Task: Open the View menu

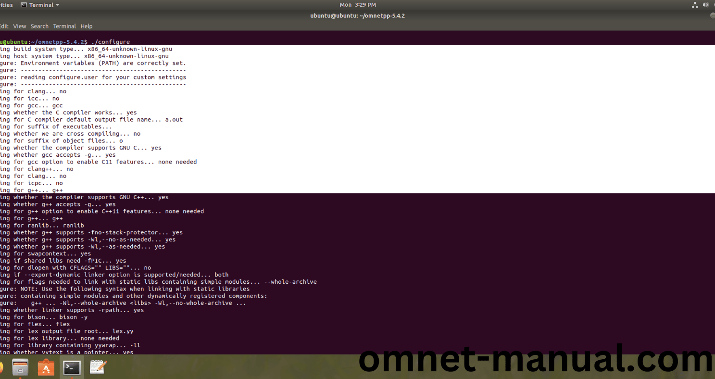Action: point(20,26)
